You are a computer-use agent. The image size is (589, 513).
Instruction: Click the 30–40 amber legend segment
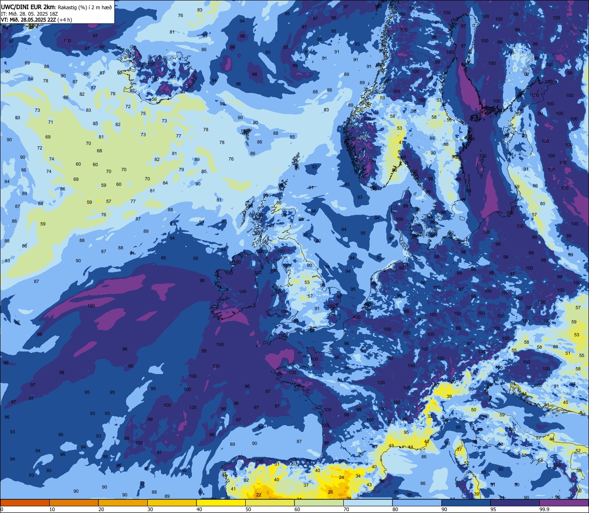pos(172,502)
